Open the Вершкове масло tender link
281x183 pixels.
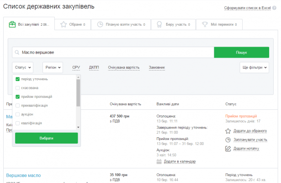point(23,175)
